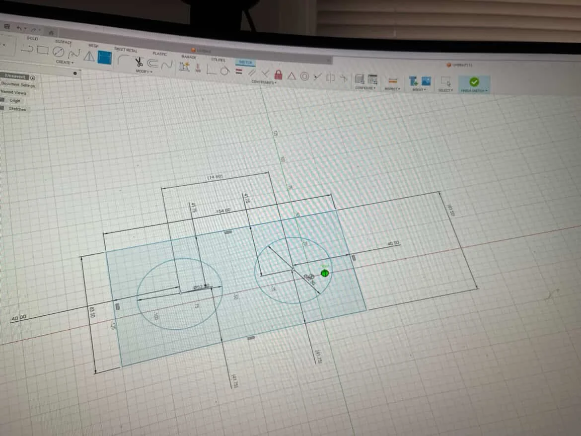Select the Ø52.99 diameter dimension
Viewport: 581px width, 436px height.
[x=202, y=287]
